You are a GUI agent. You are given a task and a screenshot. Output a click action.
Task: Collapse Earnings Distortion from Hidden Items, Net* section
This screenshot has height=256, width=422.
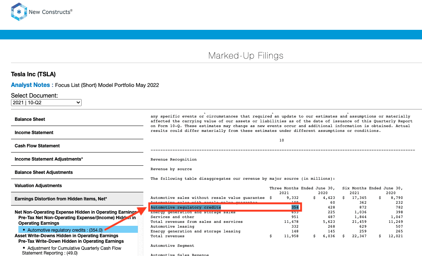point(77,199)
